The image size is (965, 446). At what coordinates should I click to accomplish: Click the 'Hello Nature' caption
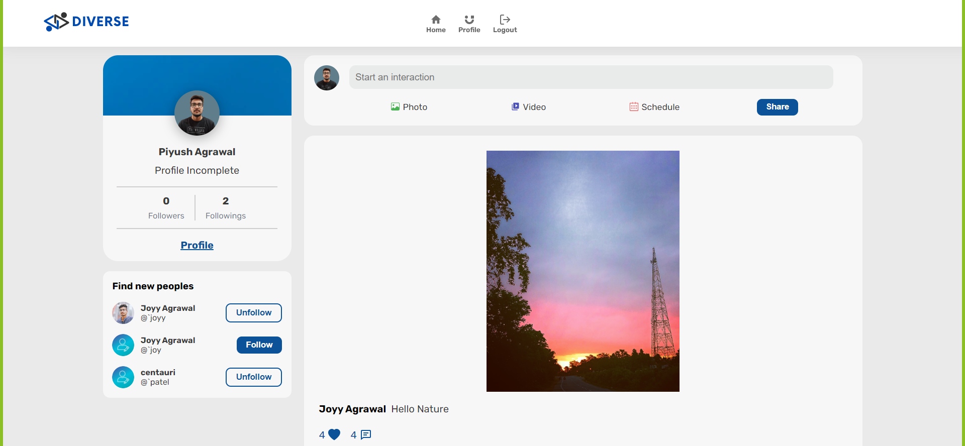pyautogui.click(x=420, y=409)
